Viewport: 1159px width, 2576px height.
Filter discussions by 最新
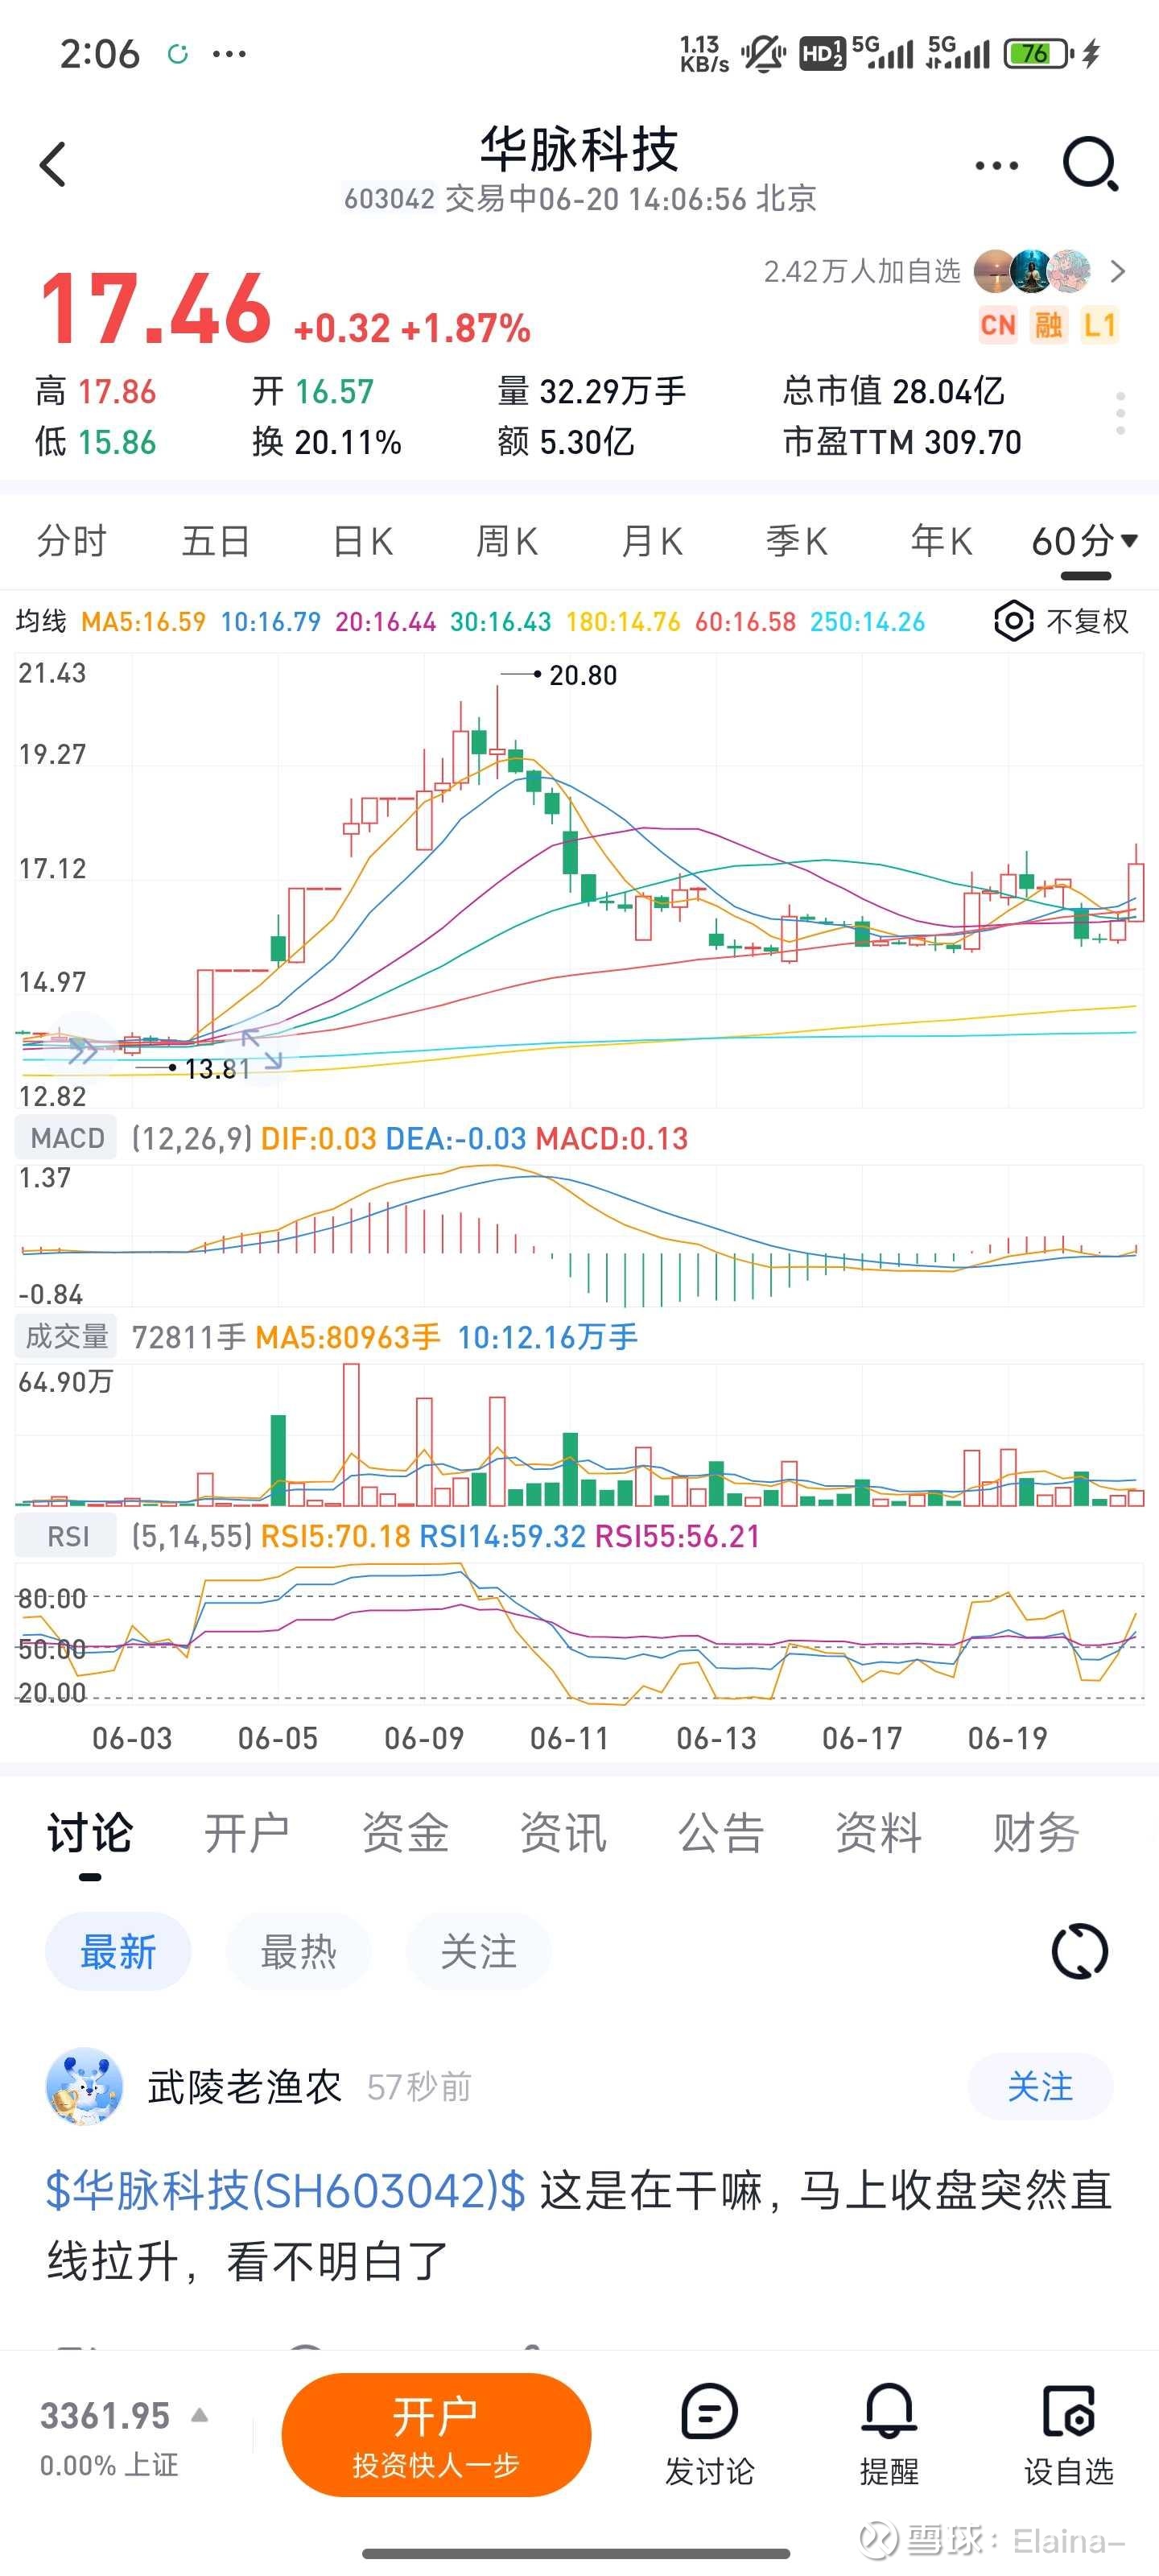click(118, 1951)
